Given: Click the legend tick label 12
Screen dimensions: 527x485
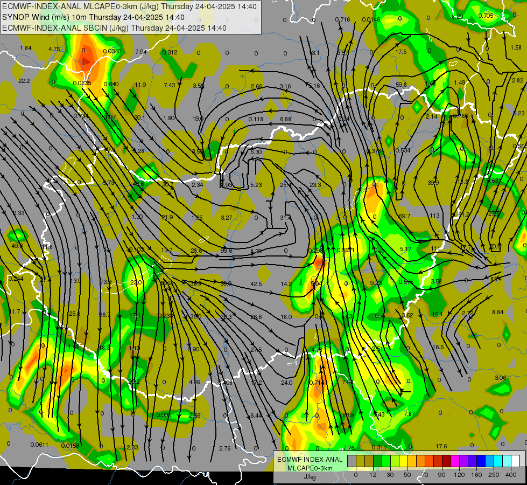Looking at the screenshot, I should pyautogui.click(x=373, y=475).
